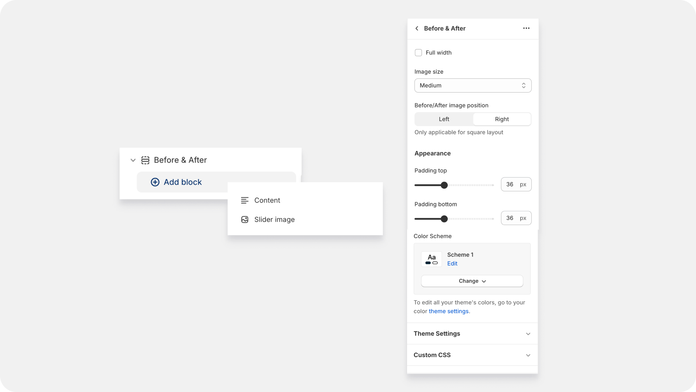Click the plus circle icon beside Add block

(x=155, y=182)
